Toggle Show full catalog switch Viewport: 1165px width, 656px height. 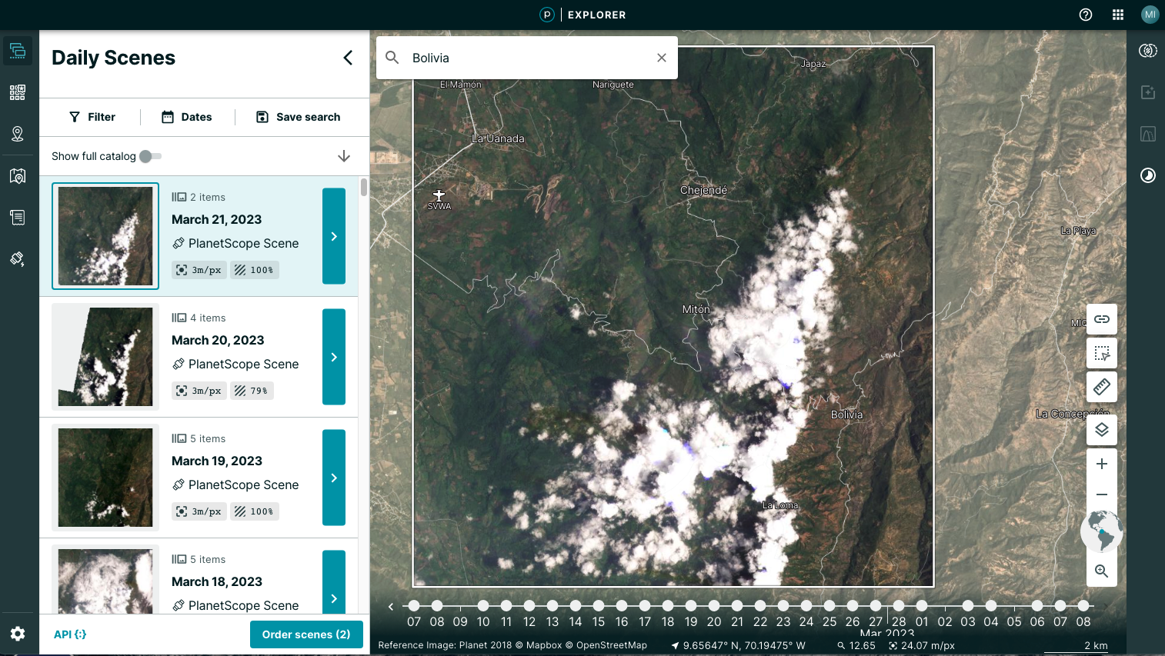pos(150,156)
